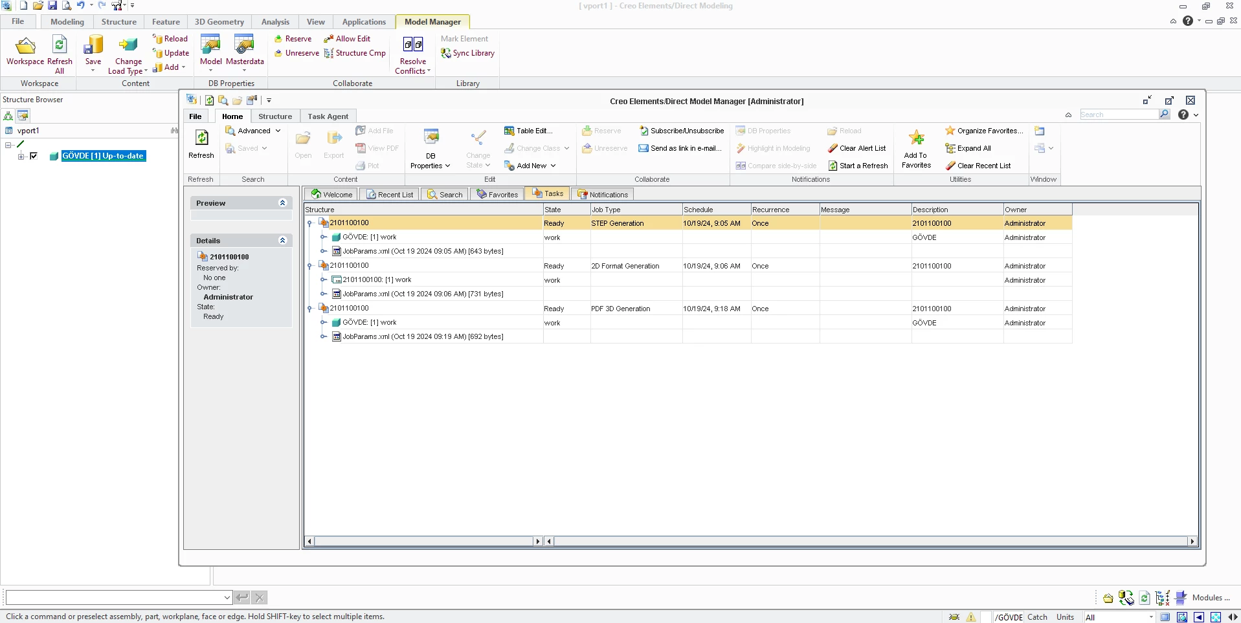Click Modules button
Screen dimensions: 1241x623
coord(1202,598)
